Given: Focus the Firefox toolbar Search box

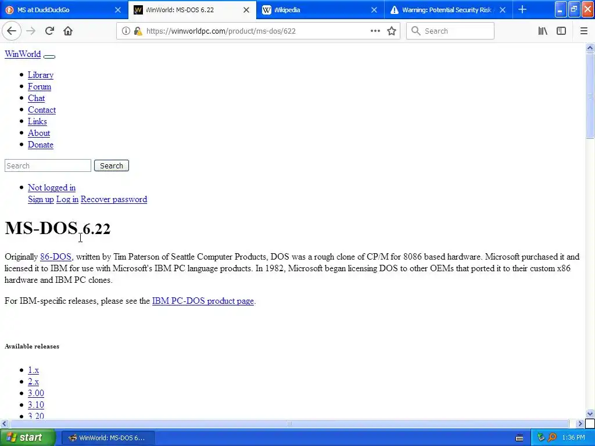Looking at the screenshot, I should 450,31.
